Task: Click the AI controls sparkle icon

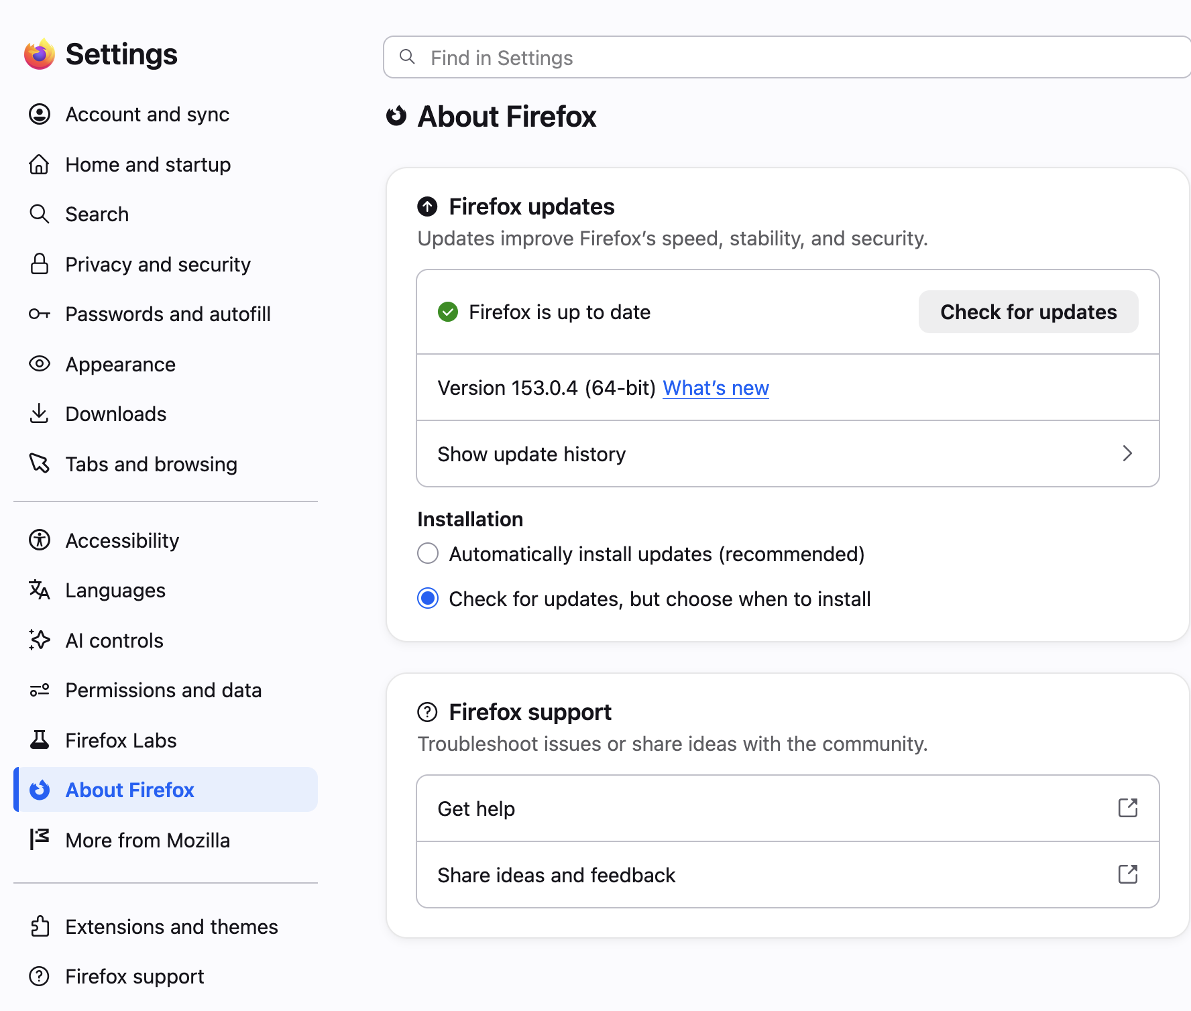Action: (x=40, y=640)
